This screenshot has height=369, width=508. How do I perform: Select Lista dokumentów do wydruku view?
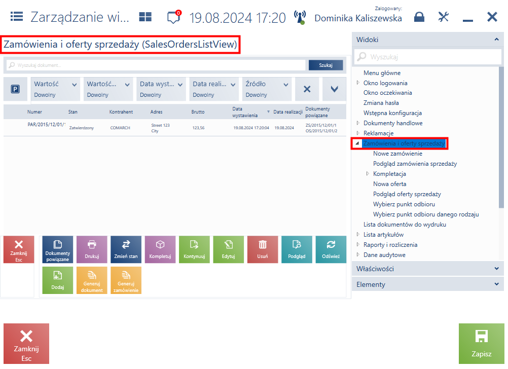[x=405, y=225]
